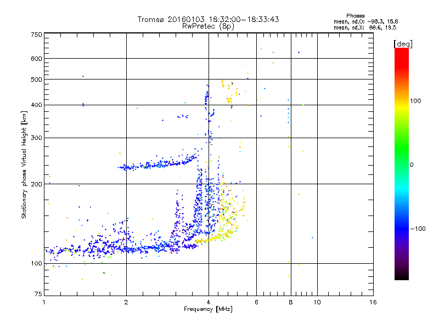Viewport: 439px width, 329px height.
Task: Click the '0' colorbar tick label
Action: (412, 165)
